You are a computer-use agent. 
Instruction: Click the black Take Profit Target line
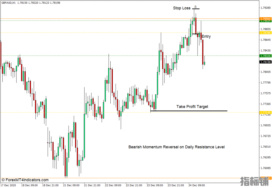[x=189, y=111]
